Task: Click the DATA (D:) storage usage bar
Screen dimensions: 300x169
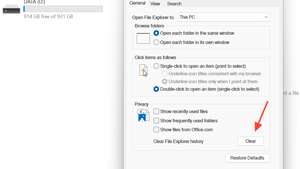Action: pyautogui.click(x=63, y=9)
